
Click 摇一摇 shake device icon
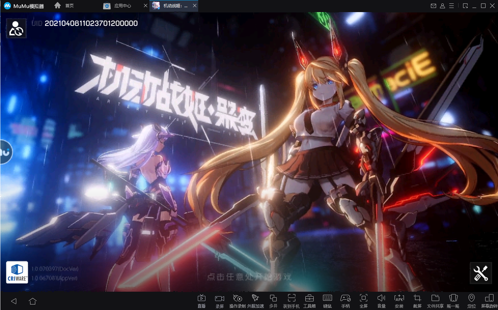pos(453,301)
